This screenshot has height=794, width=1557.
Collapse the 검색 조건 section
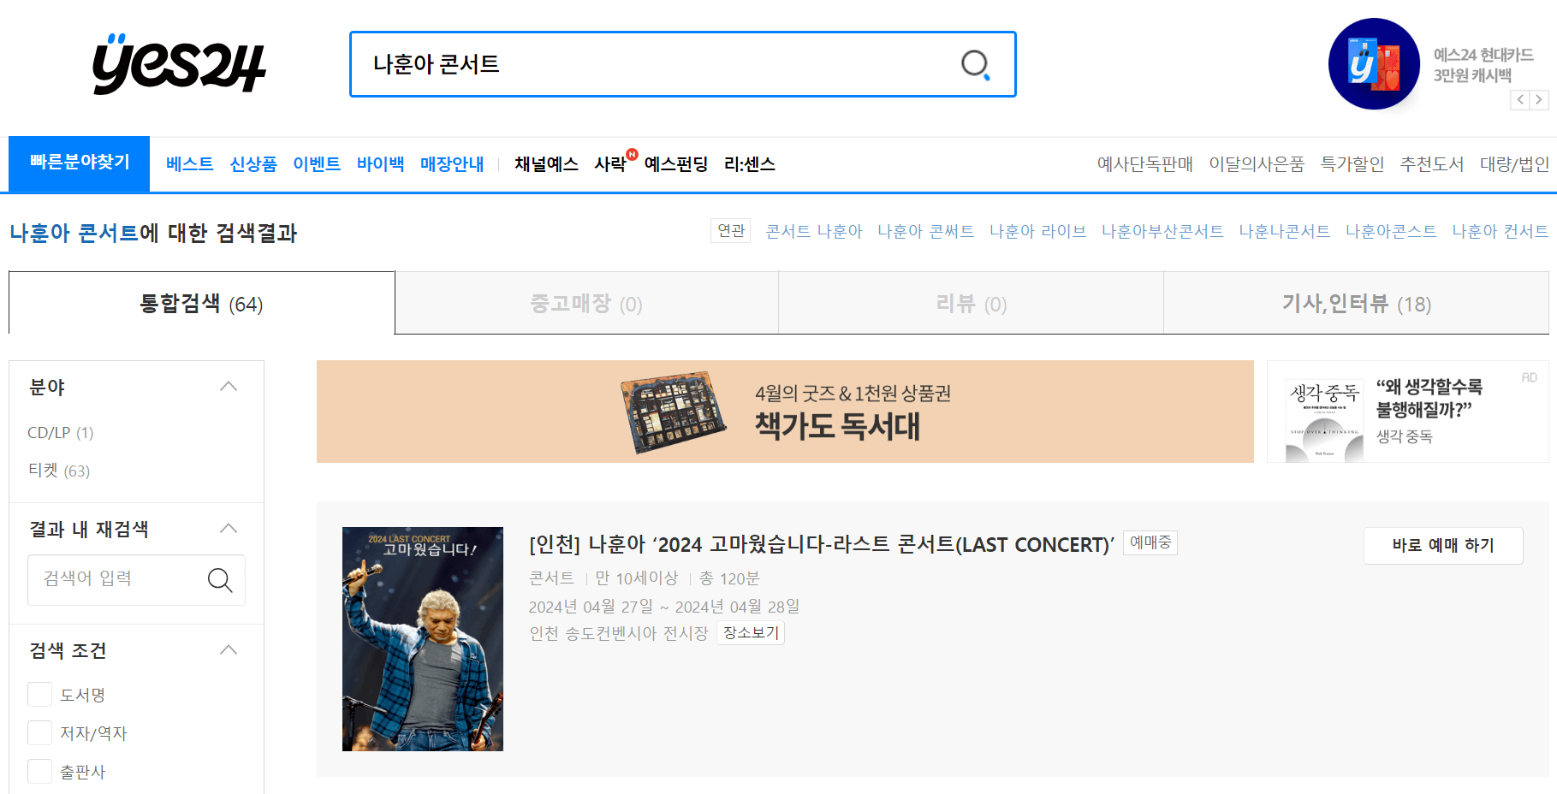coord(229,650)
